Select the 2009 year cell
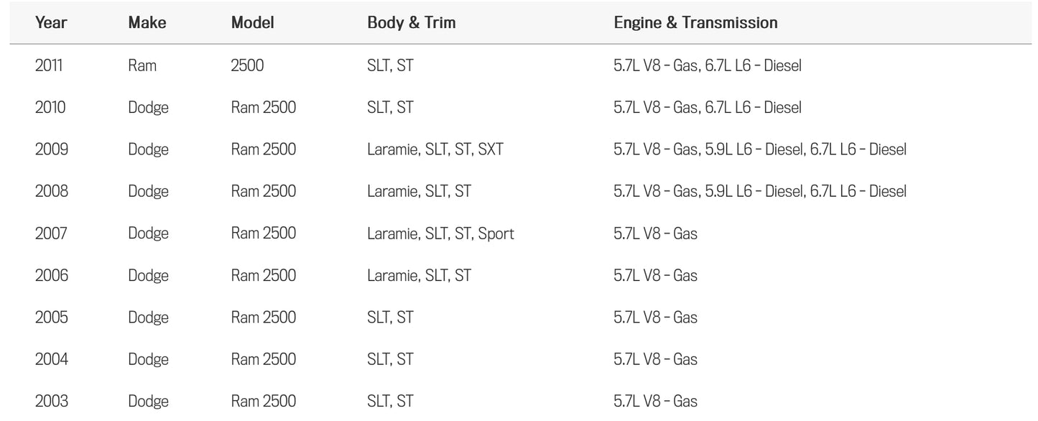Screen dimensions: 1038x421 [x=51, y=149]
